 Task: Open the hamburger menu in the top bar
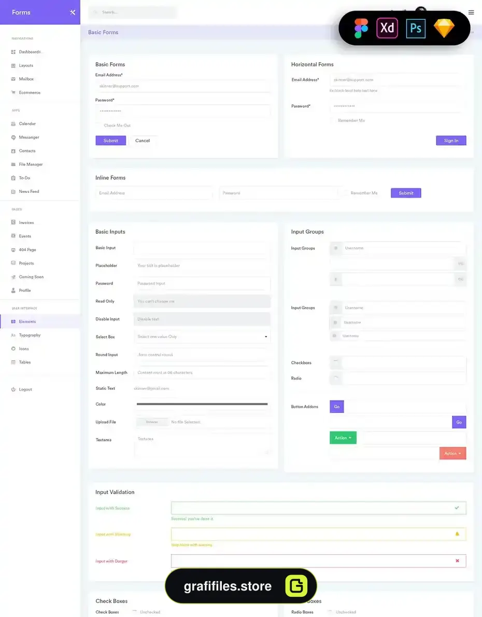pyautogui.click(x=471, y=12)
